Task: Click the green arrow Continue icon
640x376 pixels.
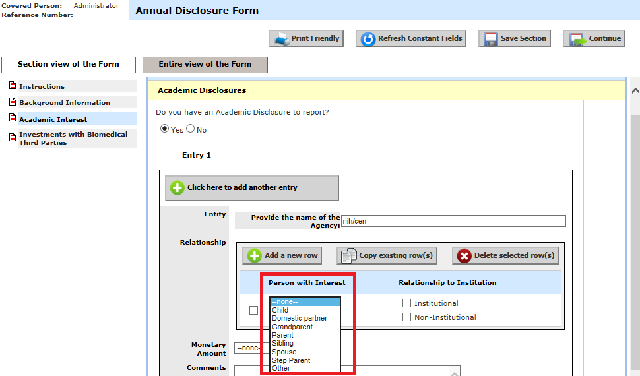Action: coord(577,39)
